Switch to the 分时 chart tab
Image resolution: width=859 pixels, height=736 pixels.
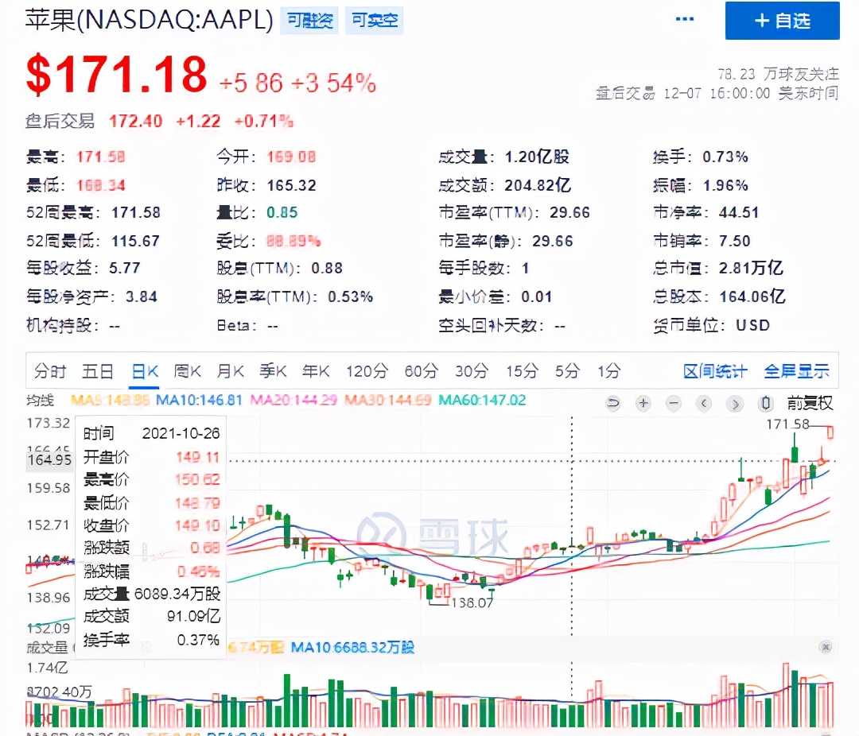(x=50, y=371)
